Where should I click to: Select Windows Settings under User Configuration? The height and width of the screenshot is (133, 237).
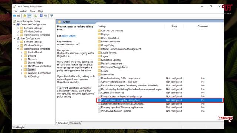click(x=33, y=45)
